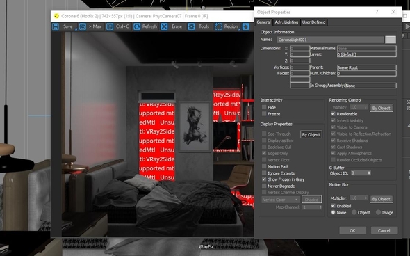
Task: Click By Object in Rendering Control
Action: (382, 108)
